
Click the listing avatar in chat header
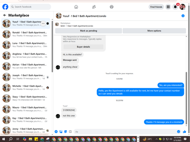[59, 16]
